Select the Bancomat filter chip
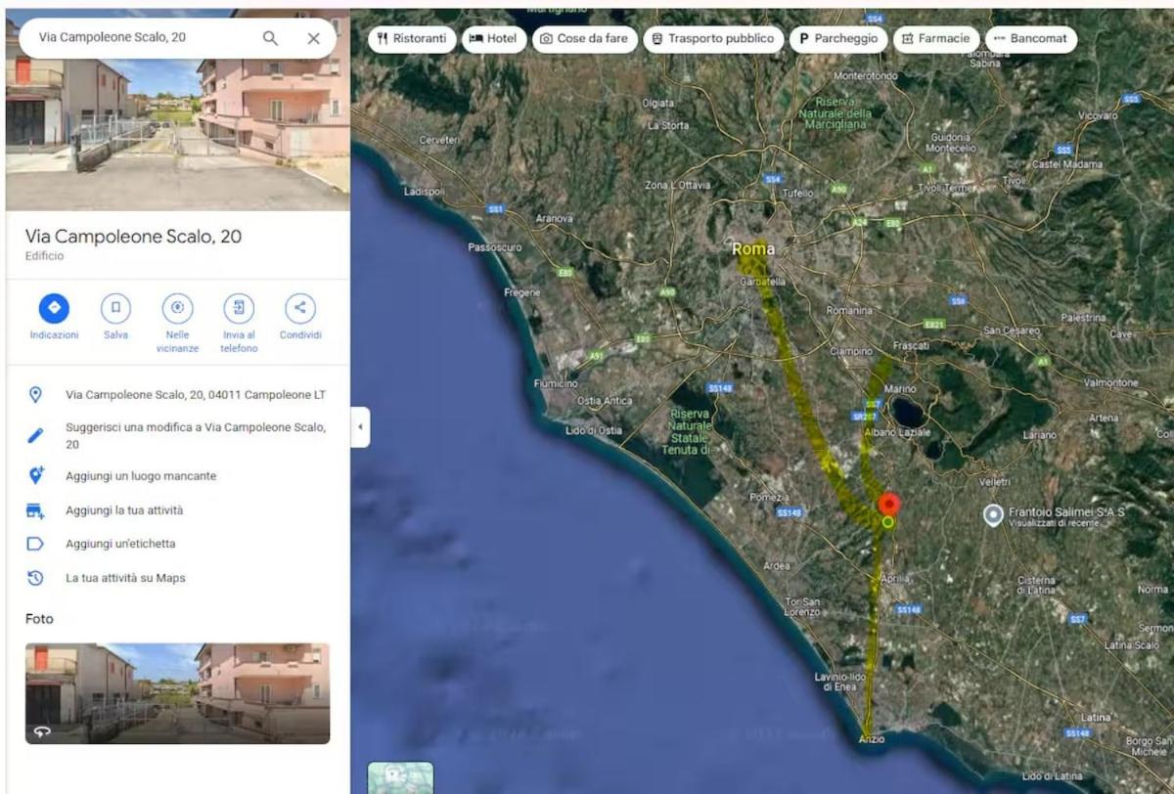 (x=1030, y=39)
